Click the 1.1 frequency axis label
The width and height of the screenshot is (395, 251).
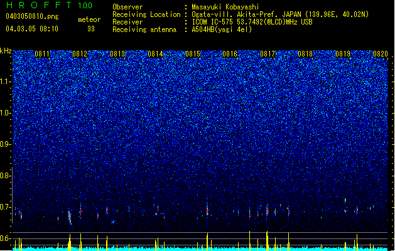6,82
